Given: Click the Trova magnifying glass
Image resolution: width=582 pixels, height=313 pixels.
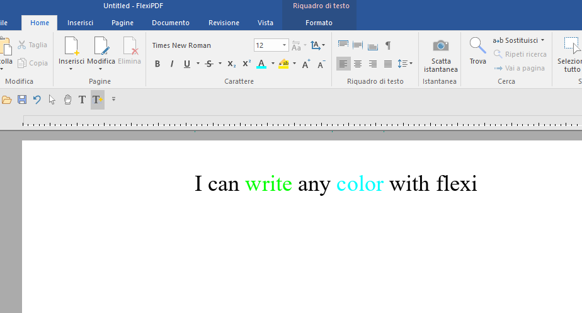Looking at the screenshot, I should [477, 46].
